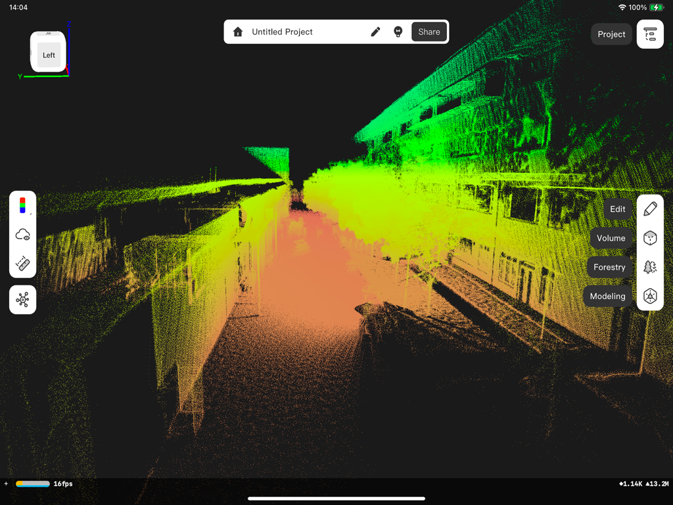Select the distance measurement tool
The height and width of the screenshot is (505, 673).
(x=22, y=264)
